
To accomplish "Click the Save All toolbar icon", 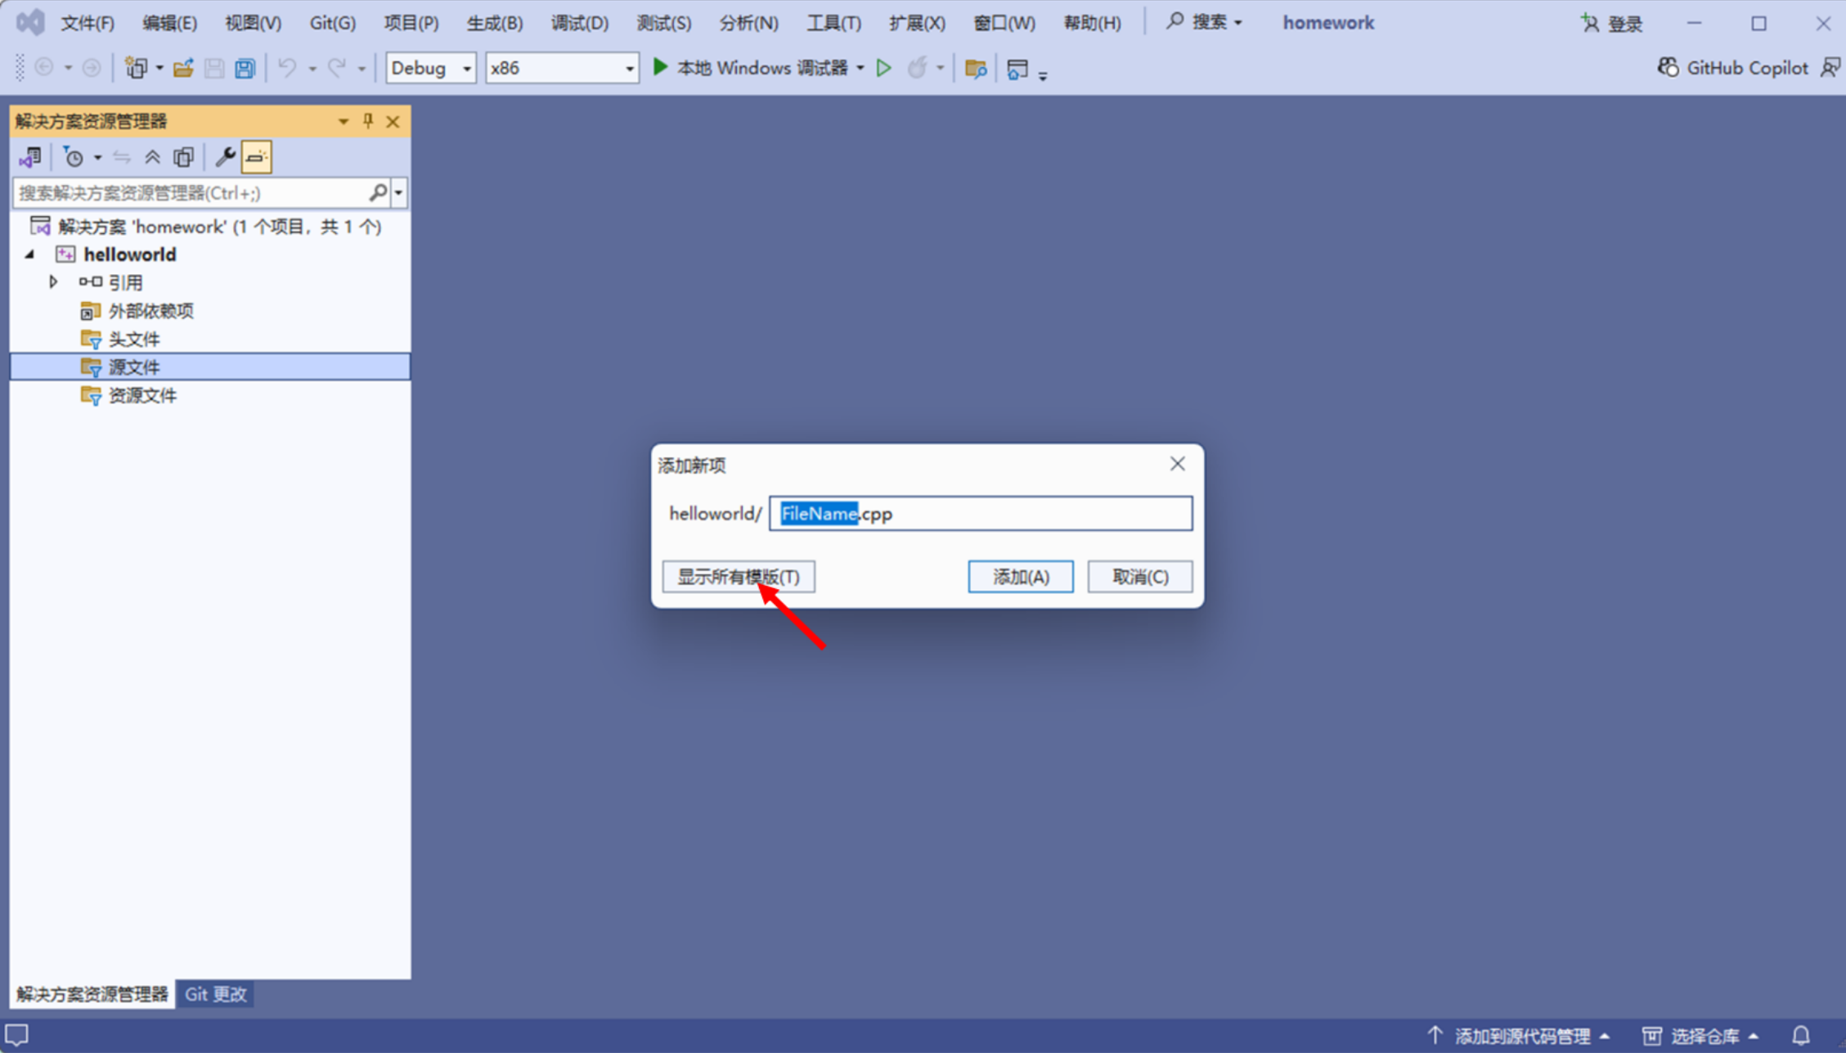I will [245, 68].
